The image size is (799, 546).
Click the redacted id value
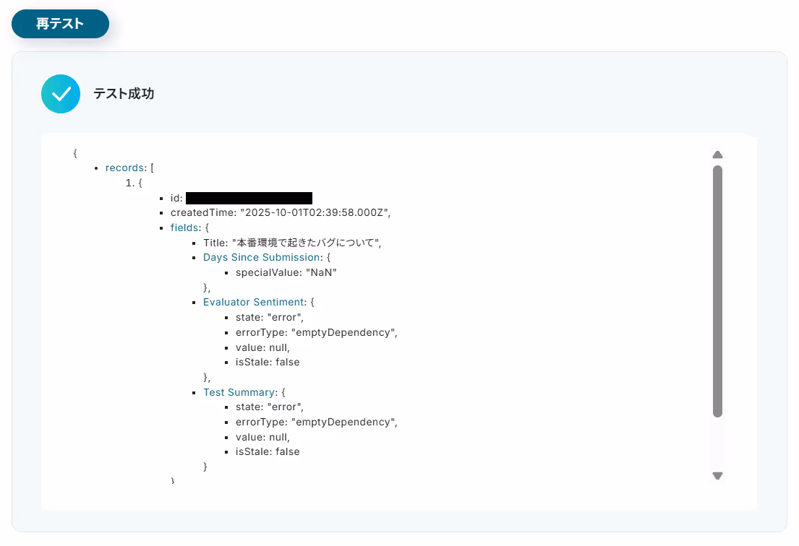coord(249,198)
